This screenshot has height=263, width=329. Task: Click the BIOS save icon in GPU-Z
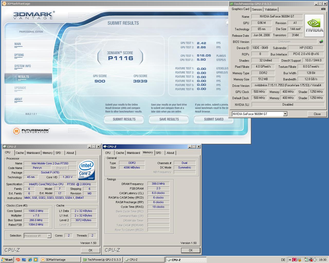click(321, 41)
